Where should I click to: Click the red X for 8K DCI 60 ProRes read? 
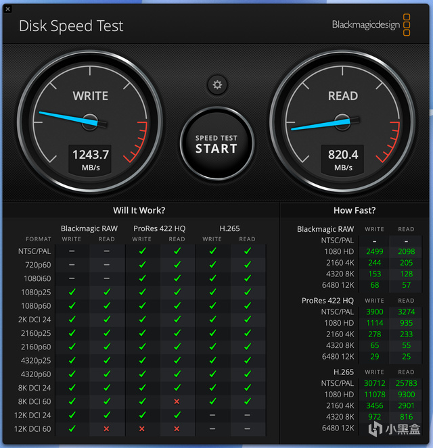tap(177, 401)
